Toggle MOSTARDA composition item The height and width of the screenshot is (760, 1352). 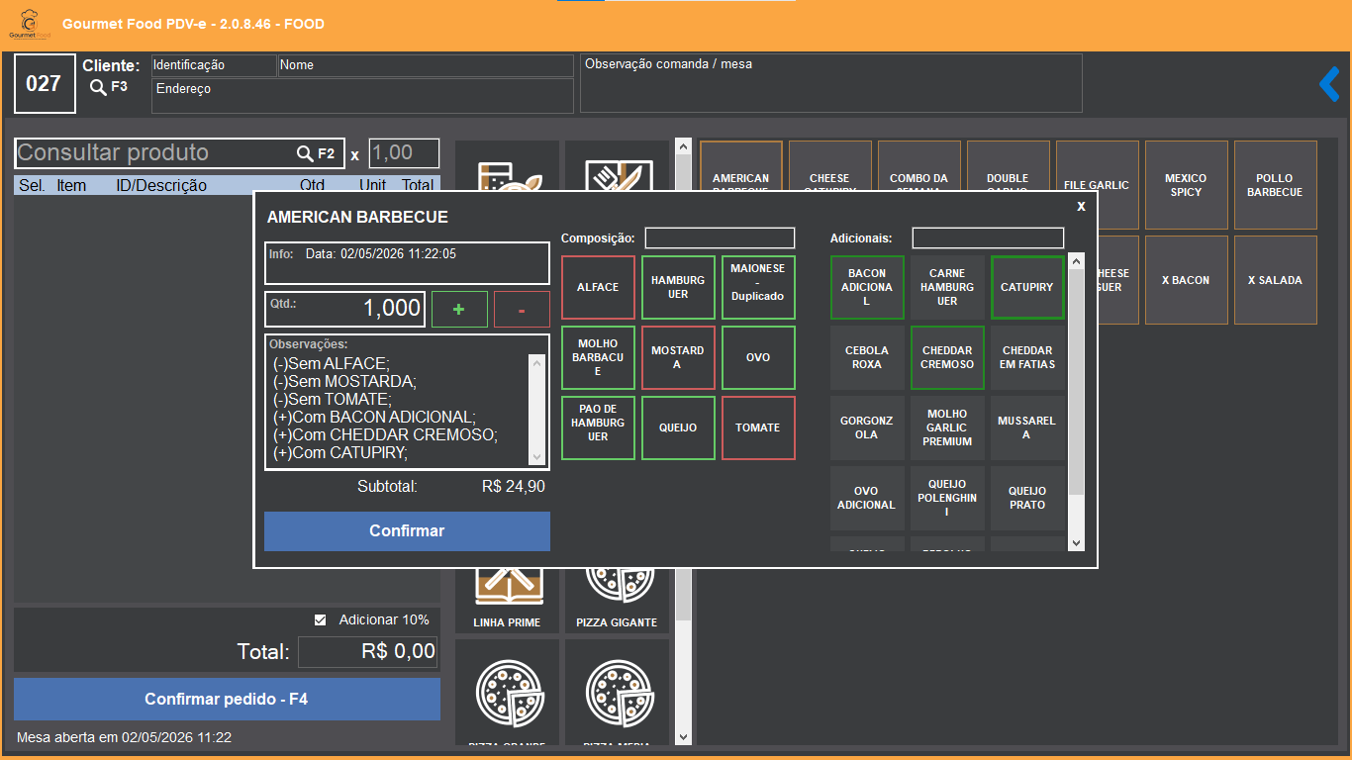678,357
